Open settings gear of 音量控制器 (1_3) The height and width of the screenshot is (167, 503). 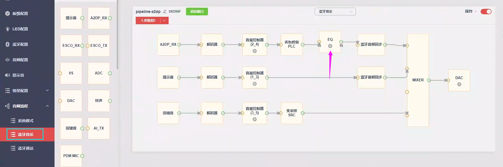click(x=255, y=84)
